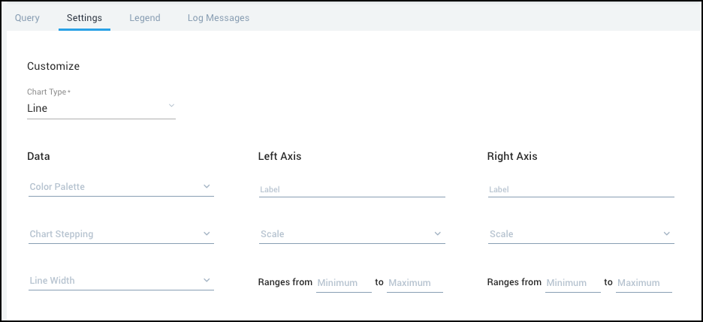The width and height of the screenshot is (703, 322).
Task: Click the Chart Stepping chevron icon
Action: 207,234
